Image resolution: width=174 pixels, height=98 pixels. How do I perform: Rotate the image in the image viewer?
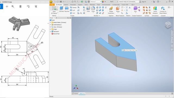(28, 7)
